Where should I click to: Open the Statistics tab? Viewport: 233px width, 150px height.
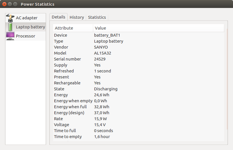tap(97, 17)
